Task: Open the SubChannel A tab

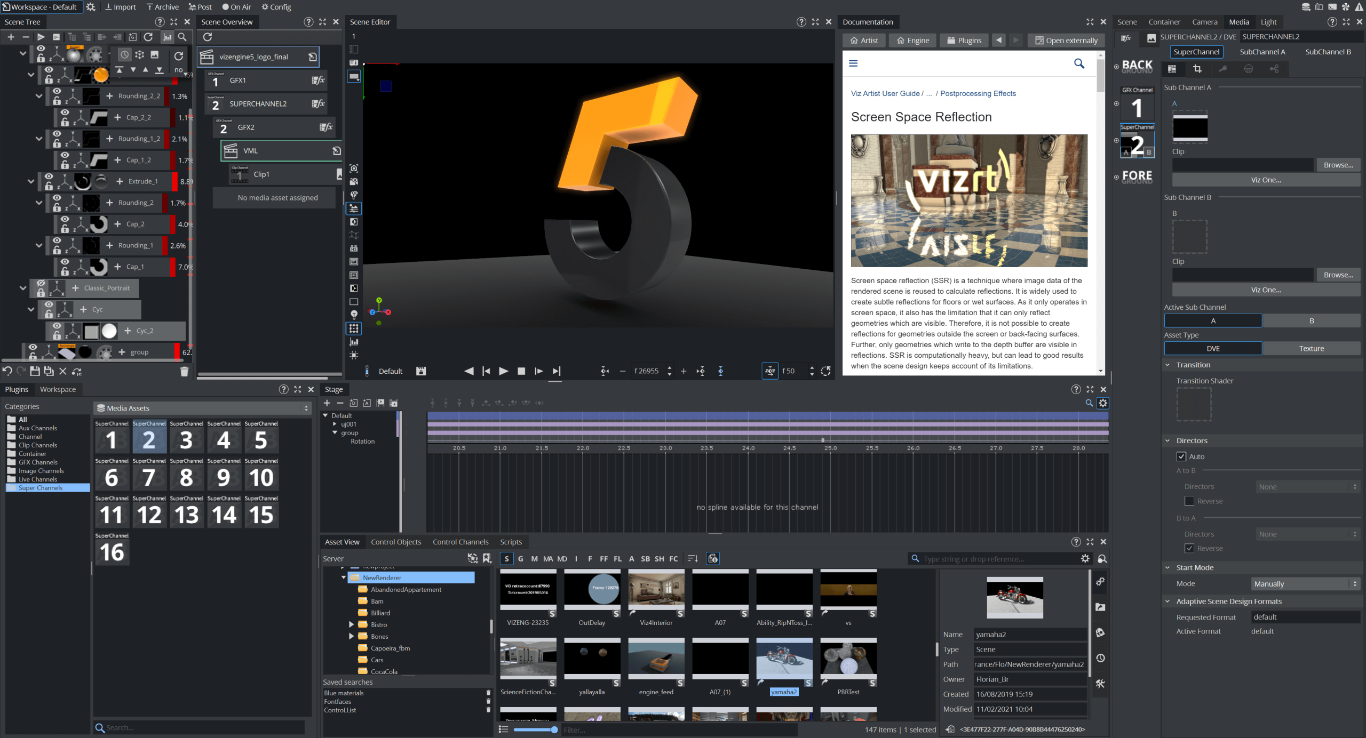Action: tap(1263, 51)
